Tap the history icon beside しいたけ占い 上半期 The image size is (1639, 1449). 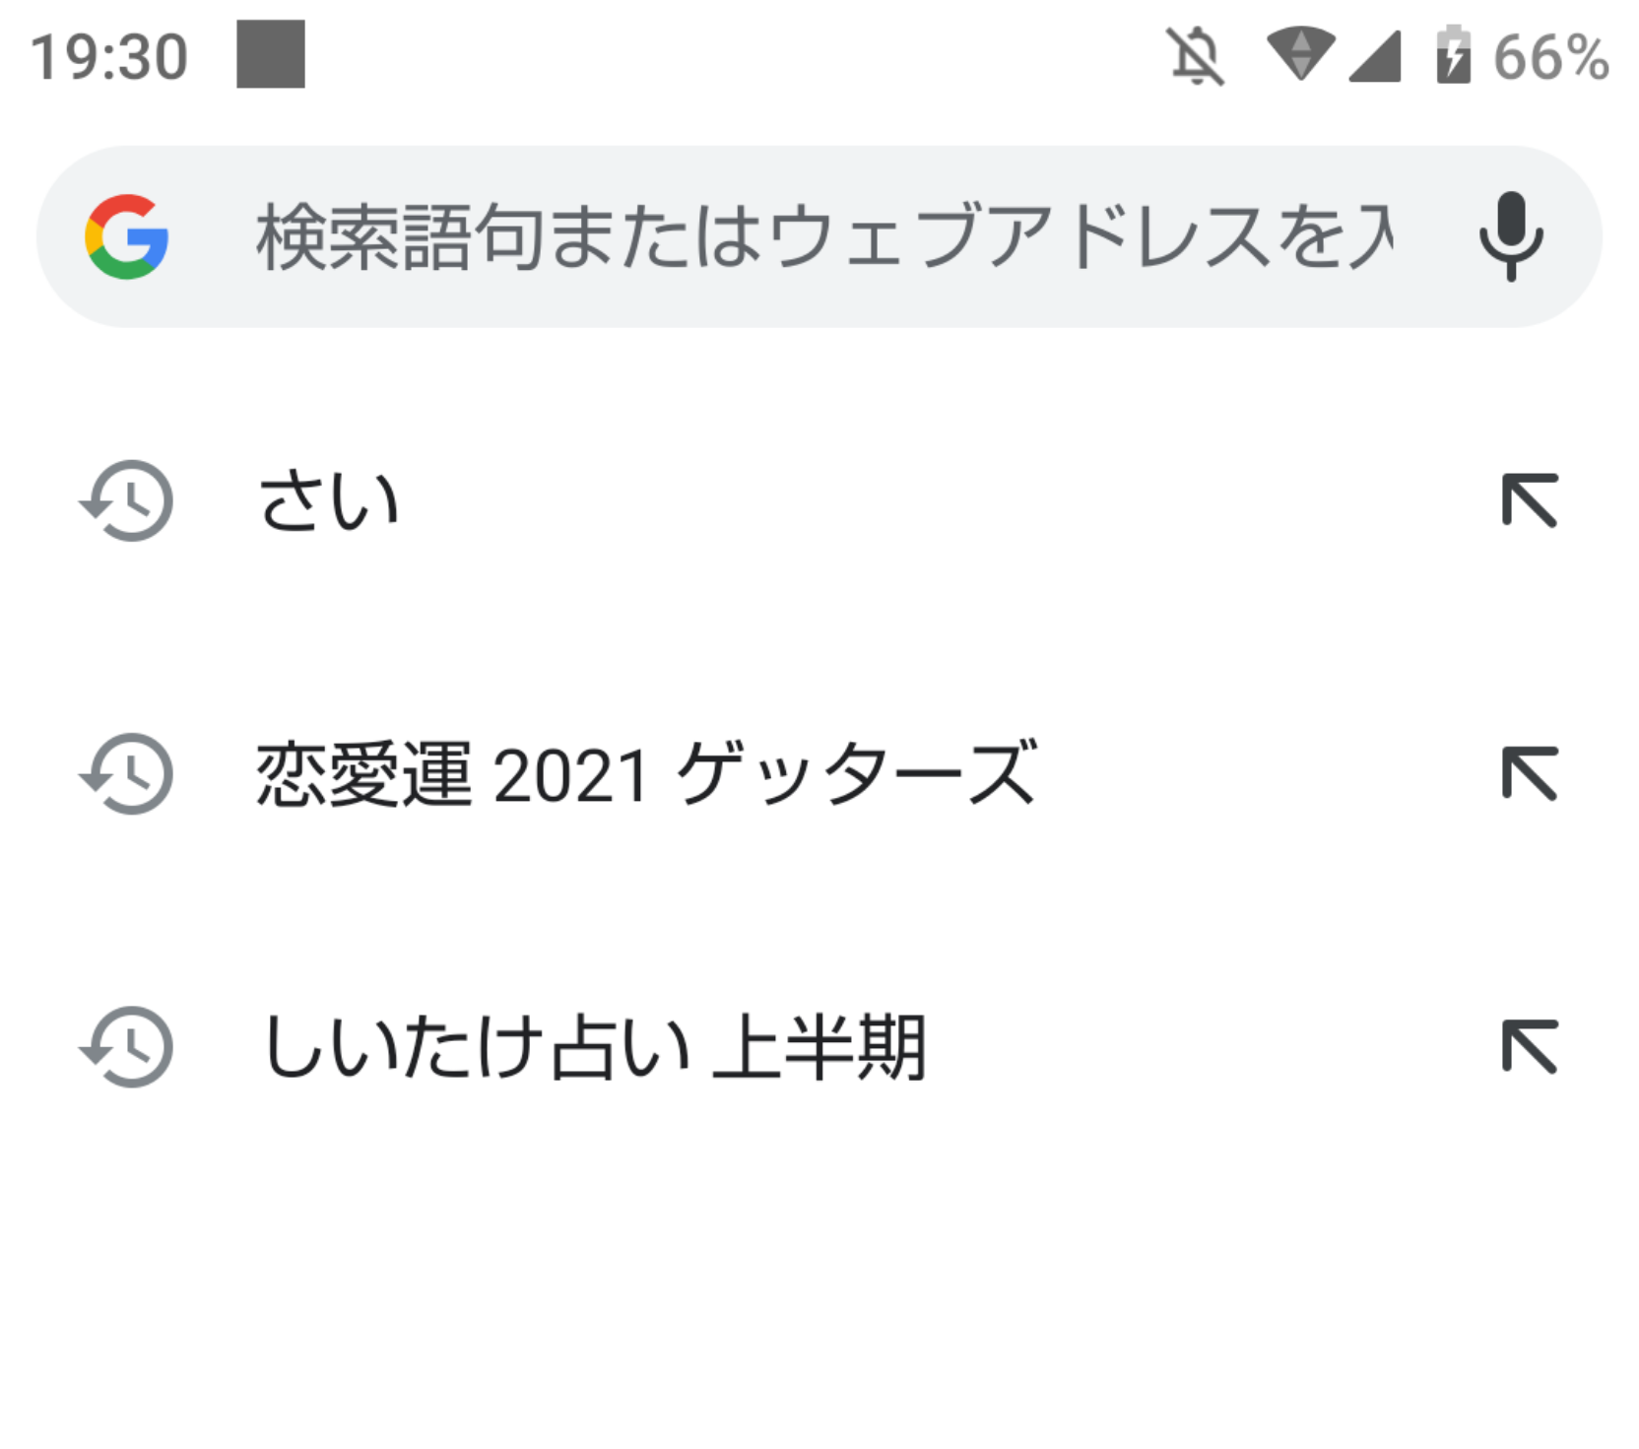[126, 1049]
